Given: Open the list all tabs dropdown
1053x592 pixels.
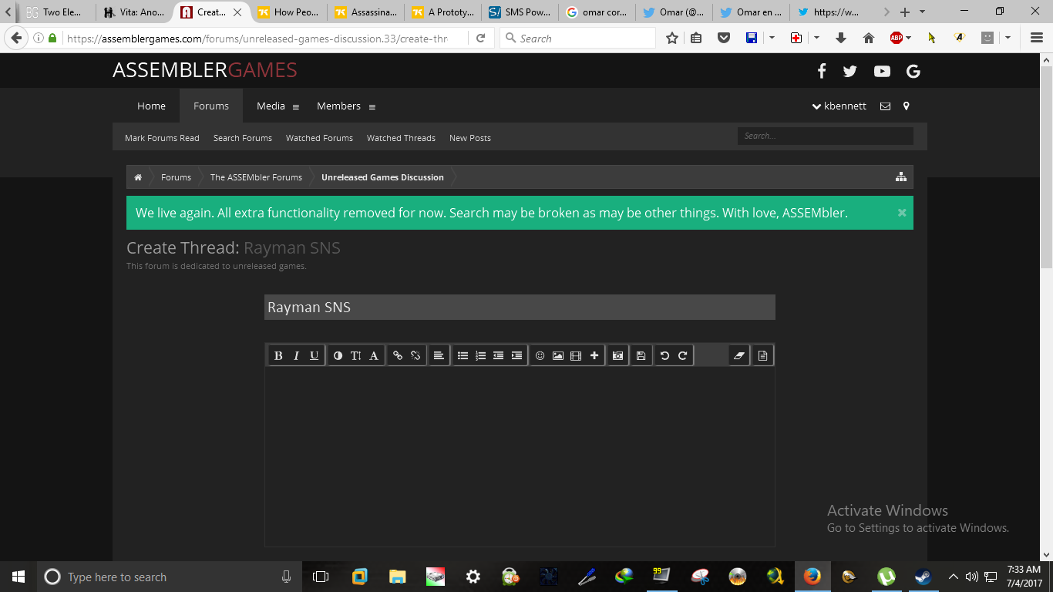Looking at the screenshot, I should 923,12.
